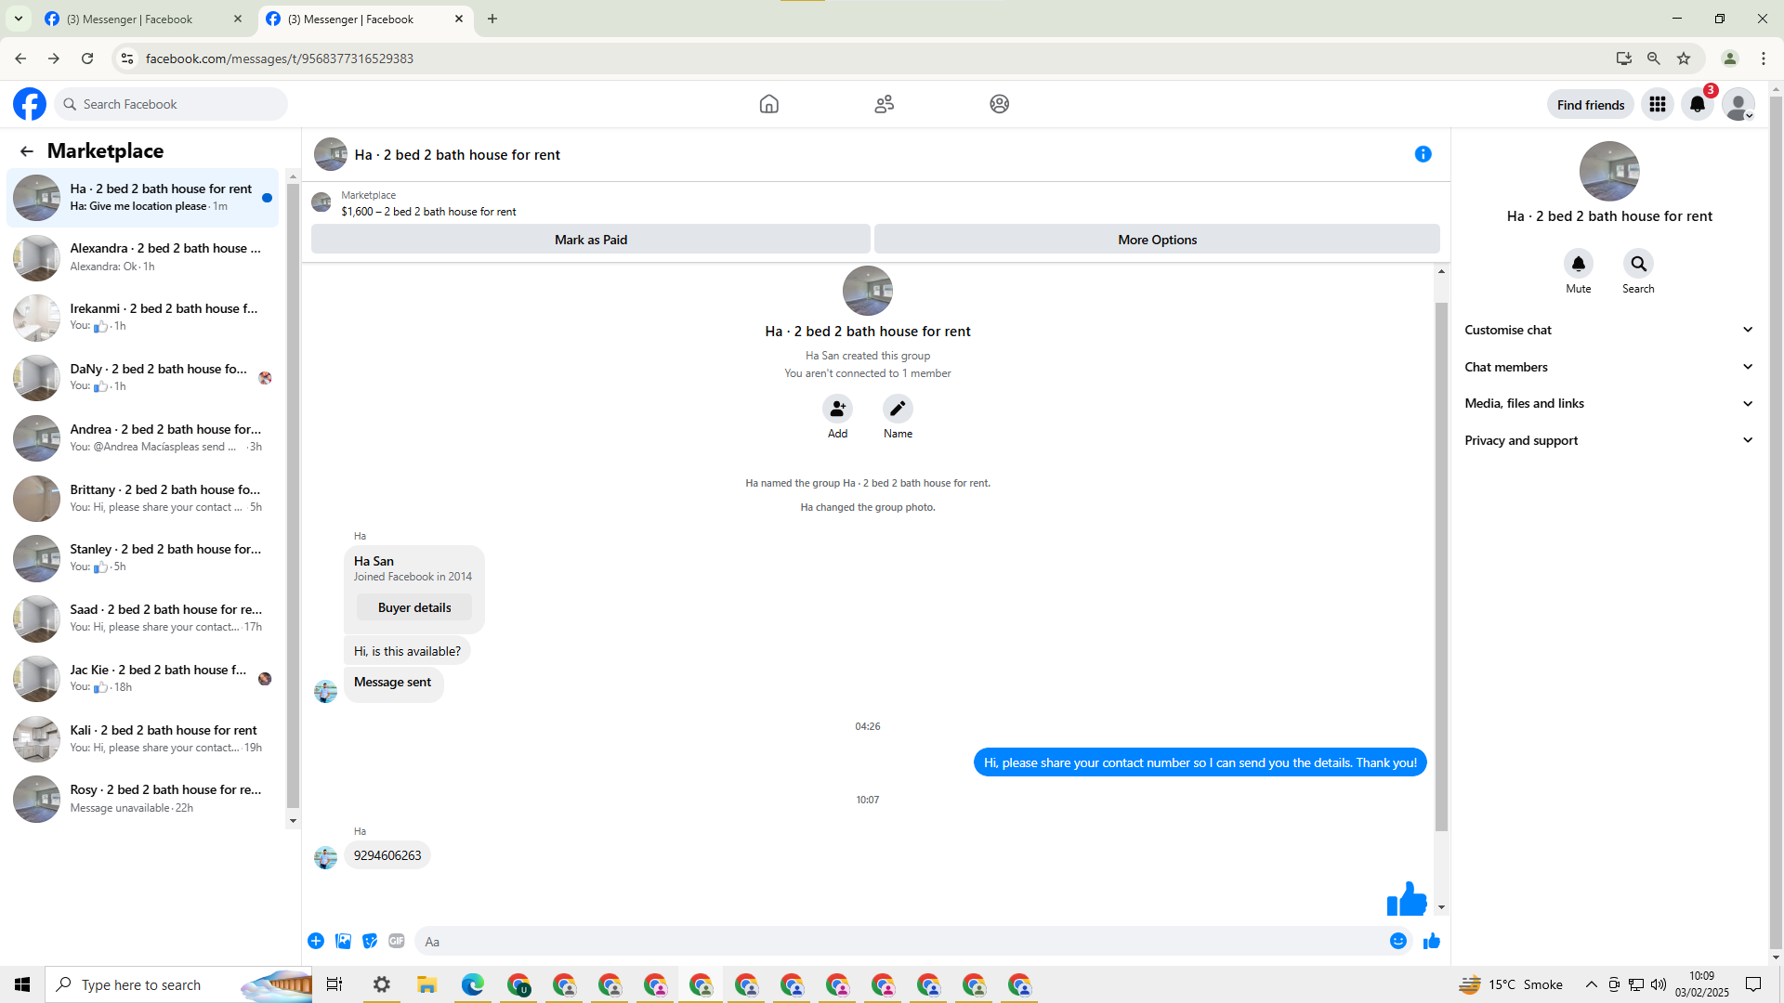Screen dimensions: 1784x1003
Task: Open Rosy's chat conversation
Action: tap(143, 799)
